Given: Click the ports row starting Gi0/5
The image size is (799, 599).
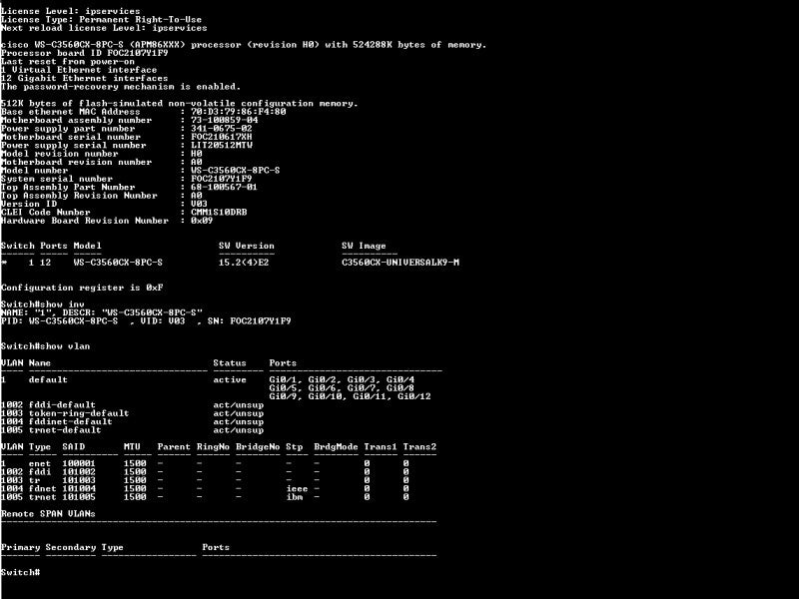Looking at the screenshot, I should (x=342, y=388).
